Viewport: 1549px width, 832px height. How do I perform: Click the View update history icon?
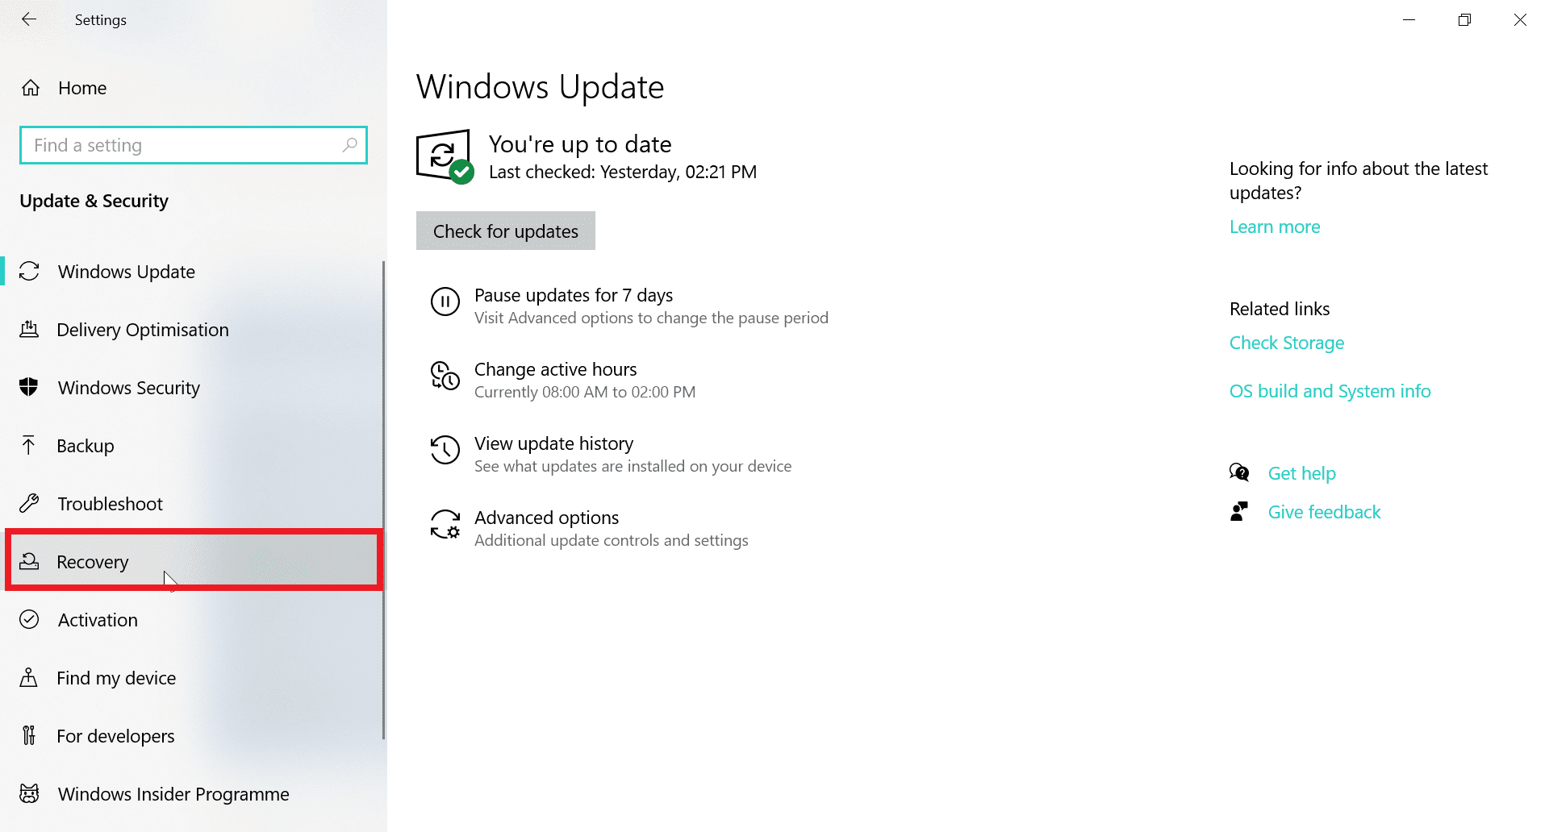tap(445, 450)
